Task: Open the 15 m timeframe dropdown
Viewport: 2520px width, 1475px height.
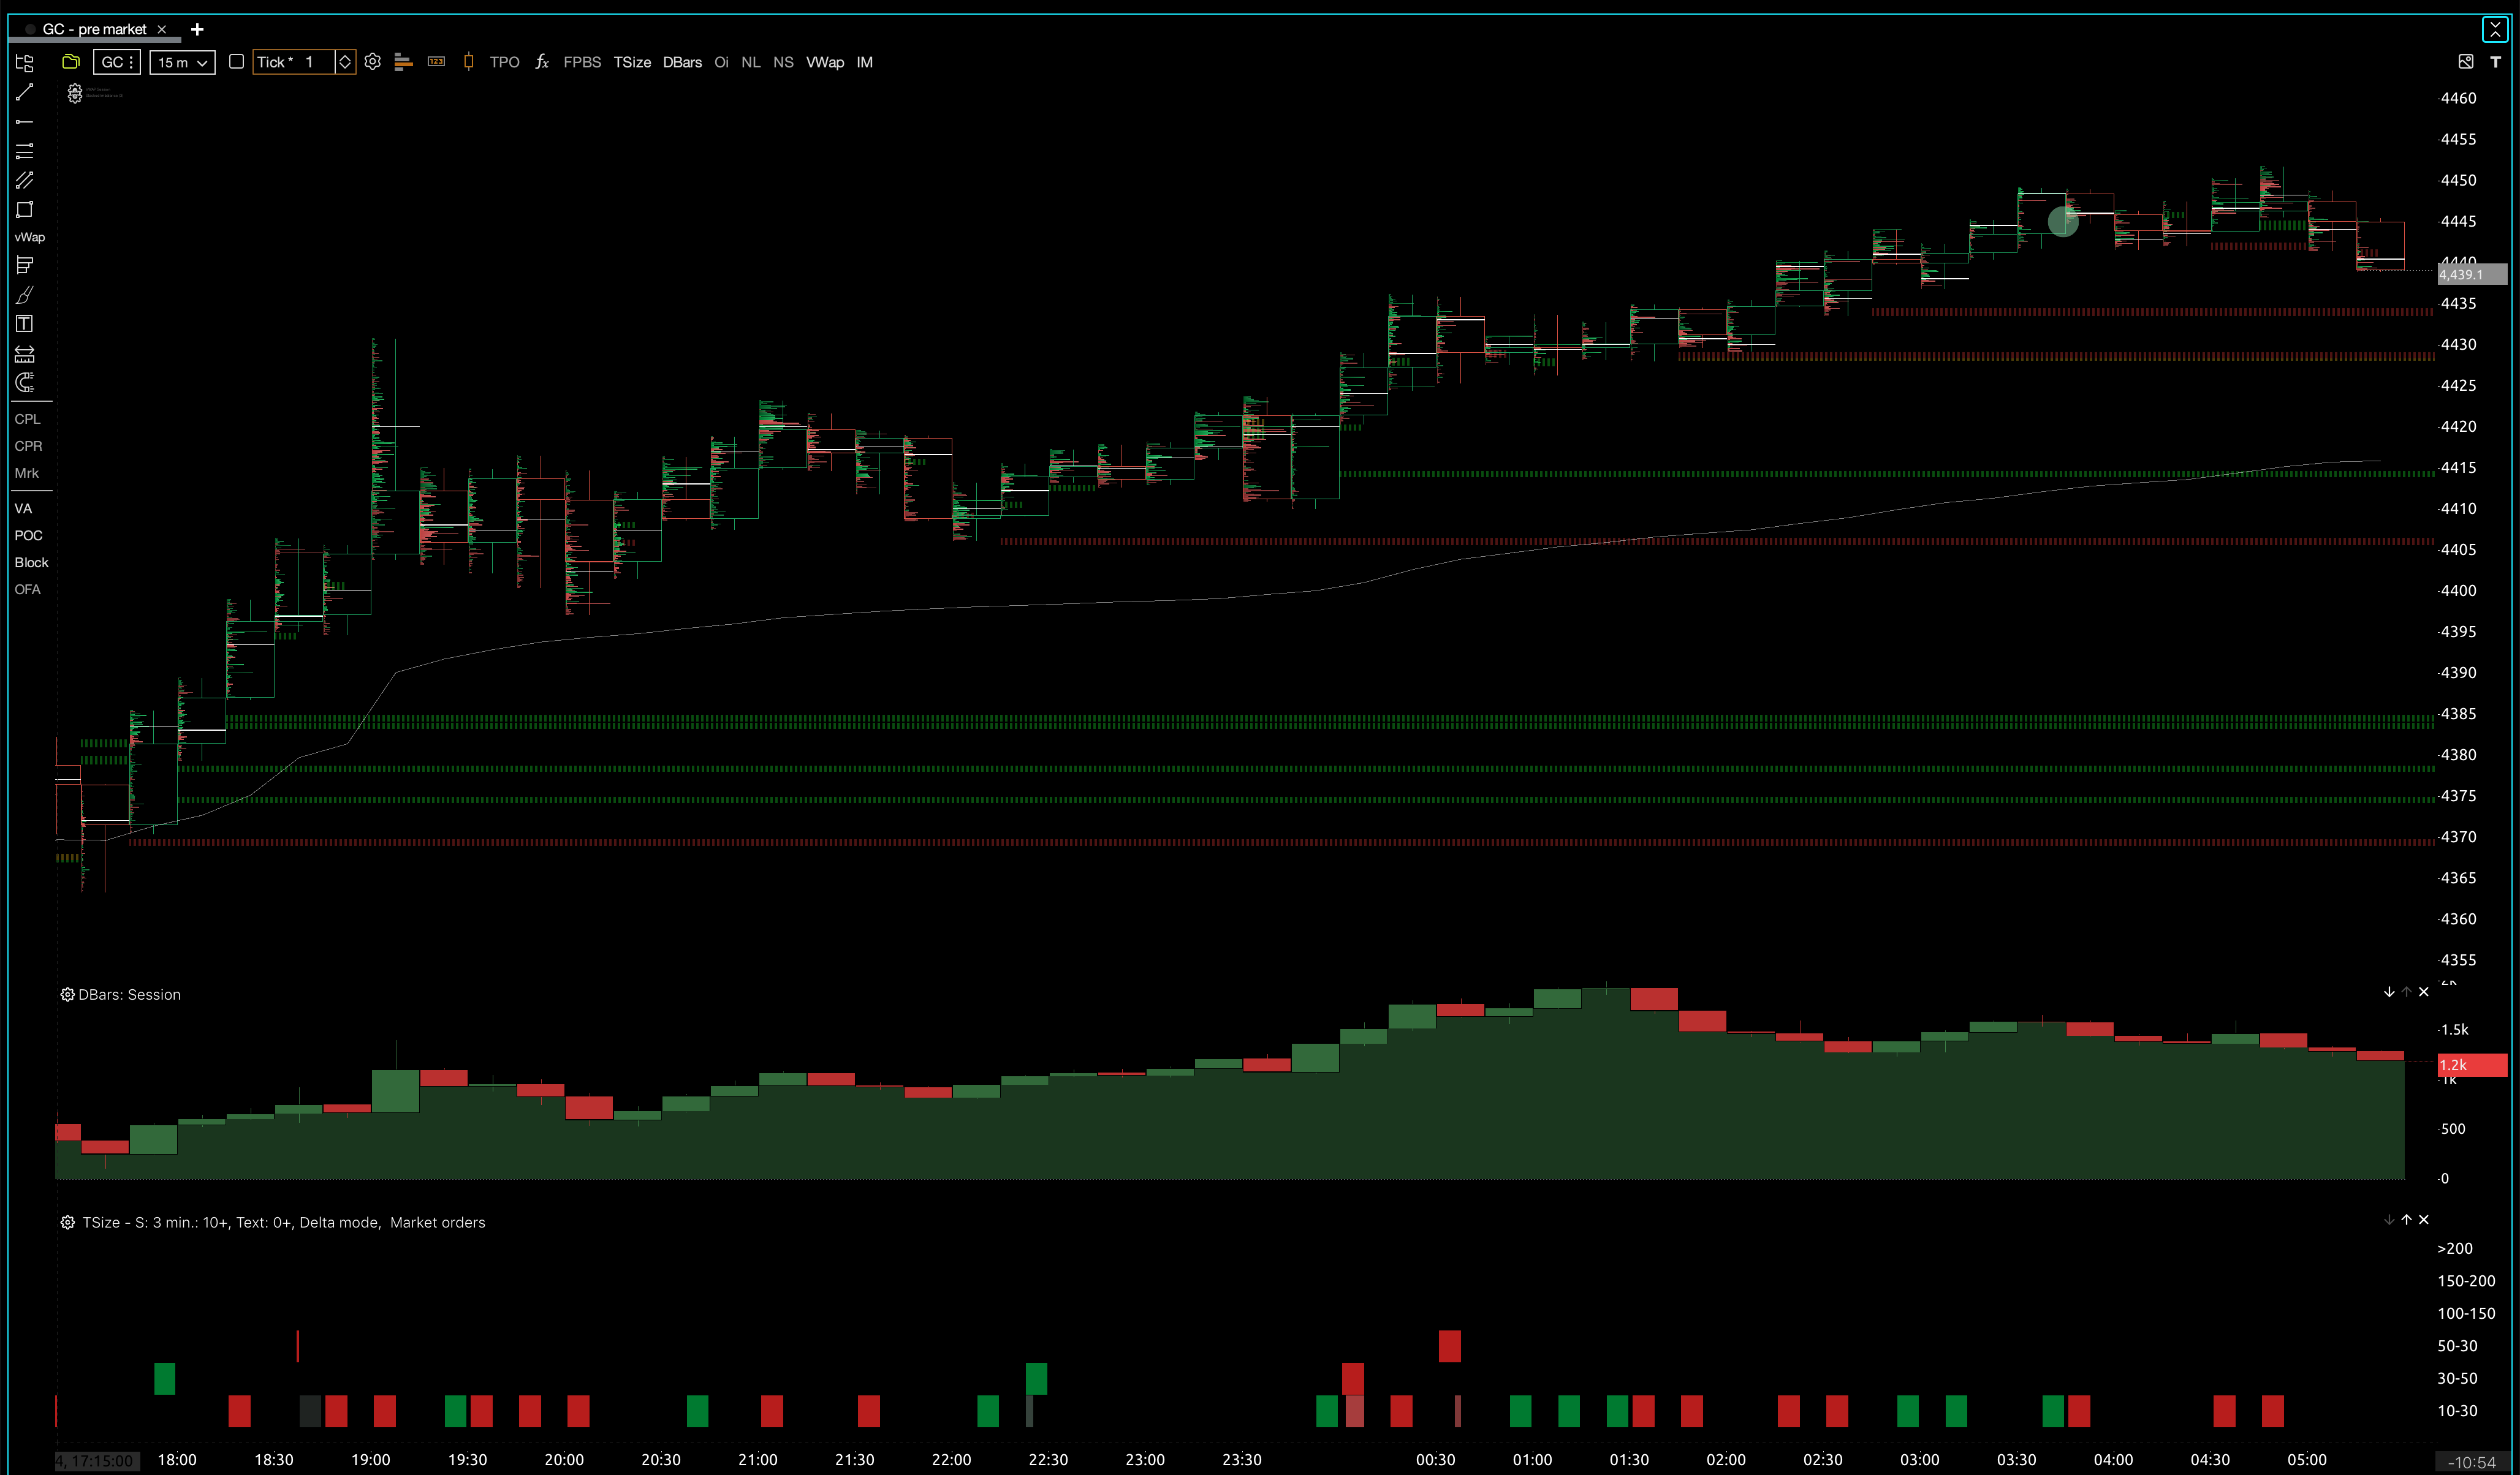Action: pyautogui.click(x=182, y=62)
